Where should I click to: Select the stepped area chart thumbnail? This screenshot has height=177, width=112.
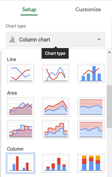tap(20, 129)
